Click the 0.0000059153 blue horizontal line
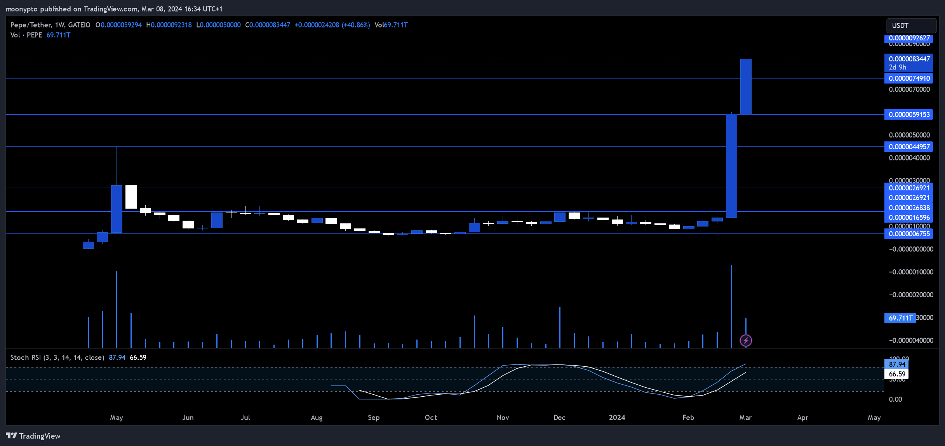Image resolution: width=945 pixels, height=446 pixels. (445, 115)
